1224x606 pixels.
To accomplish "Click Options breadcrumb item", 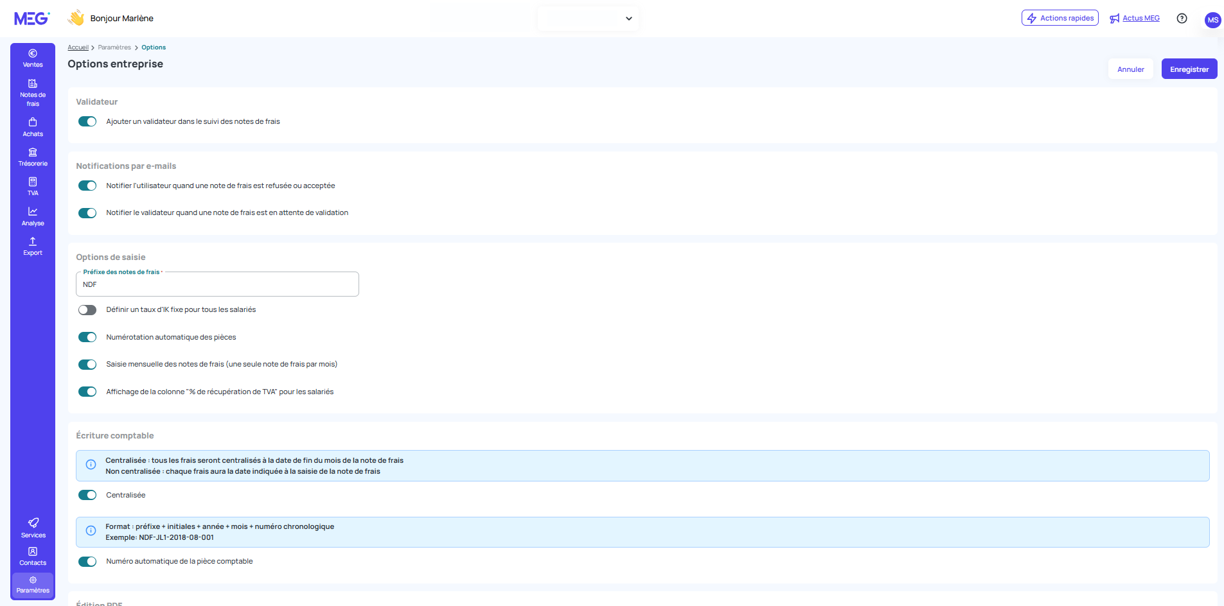I will [154, 48].
